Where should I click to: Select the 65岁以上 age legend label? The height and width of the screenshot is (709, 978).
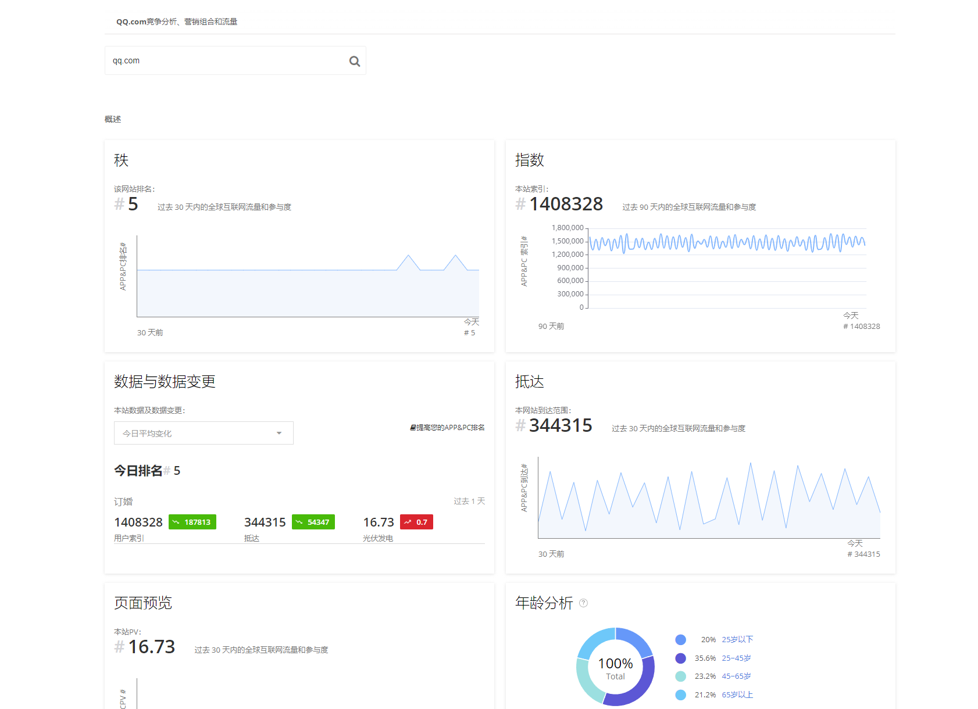tap(737, 694)
